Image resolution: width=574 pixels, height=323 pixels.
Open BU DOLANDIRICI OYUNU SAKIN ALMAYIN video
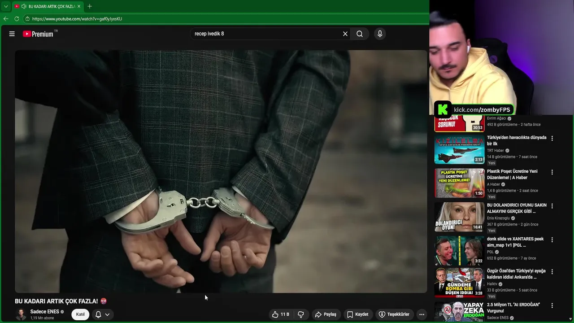pyautogui.click(x=517, y=208)
